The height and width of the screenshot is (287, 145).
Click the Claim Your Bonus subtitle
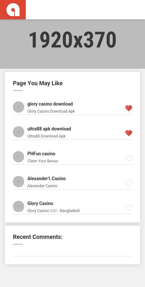coord(43,161)
